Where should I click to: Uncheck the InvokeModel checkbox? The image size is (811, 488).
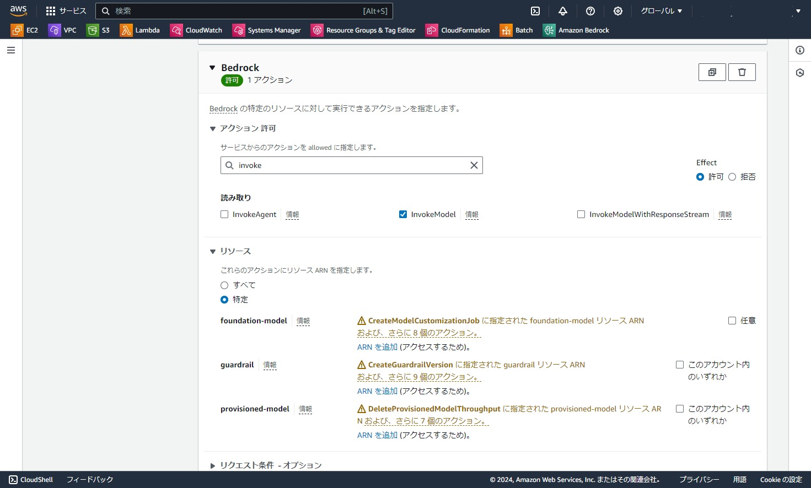point(403,214)
